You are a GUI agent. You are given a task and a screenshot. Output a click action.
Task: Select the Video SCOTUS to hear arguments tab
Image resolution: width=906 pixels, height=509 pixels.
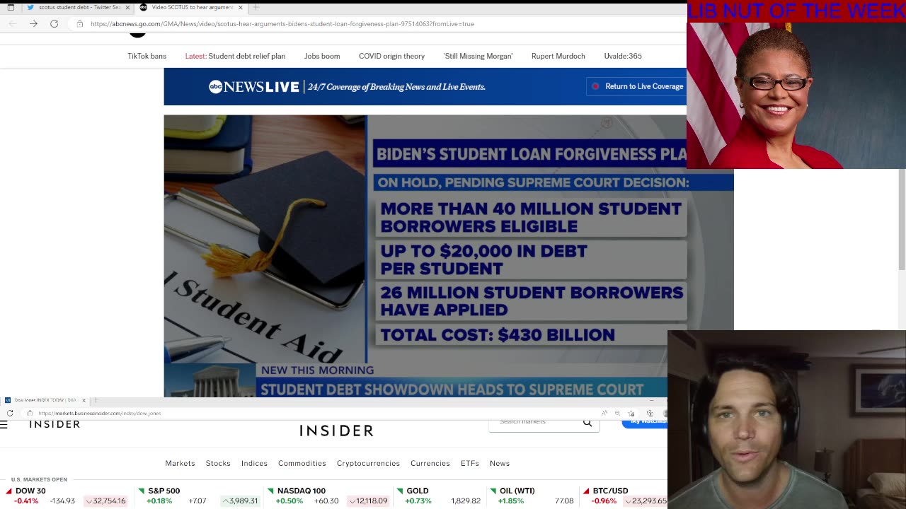click(x=191, y=7)
